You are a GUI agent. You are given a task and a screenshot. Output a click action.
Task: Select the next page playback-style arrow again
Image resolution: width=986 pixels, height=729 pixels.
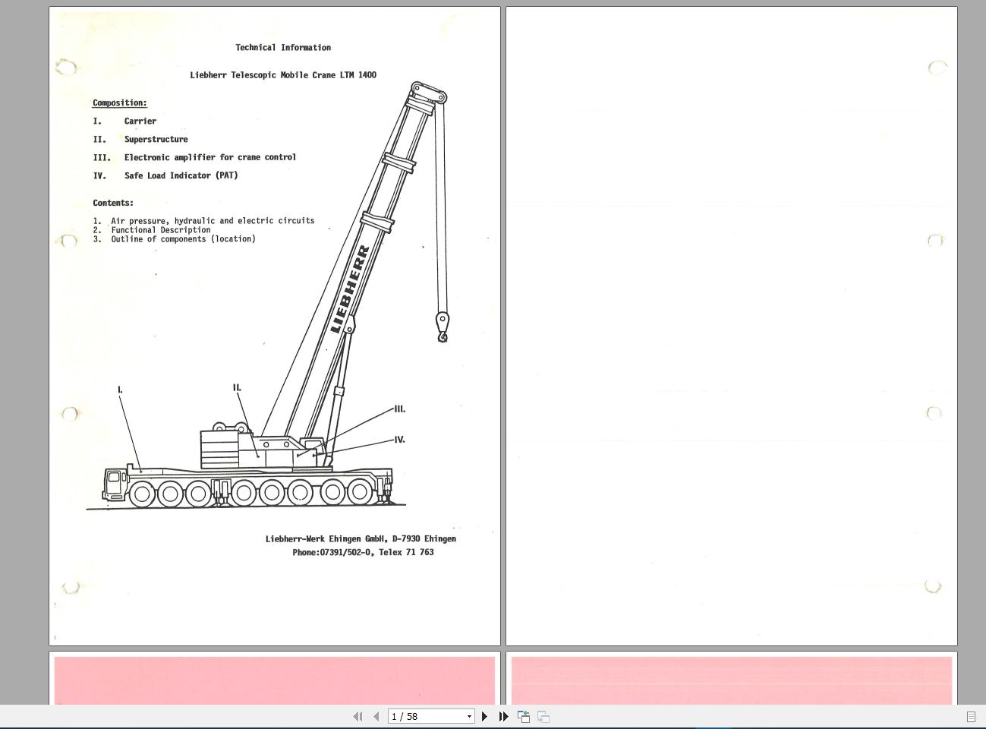tap(484, 716)
